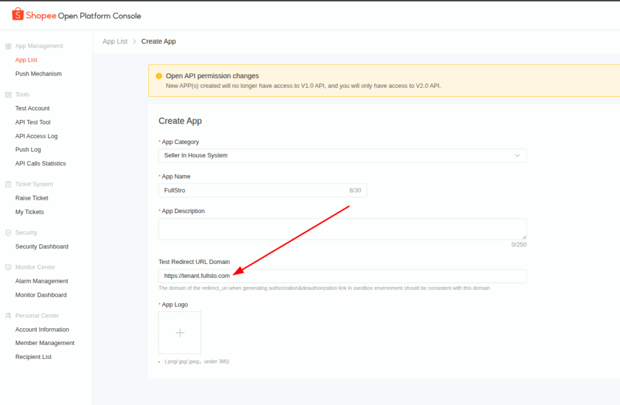
Task: Click into the App Description text area
Action: tap(342, 229)
